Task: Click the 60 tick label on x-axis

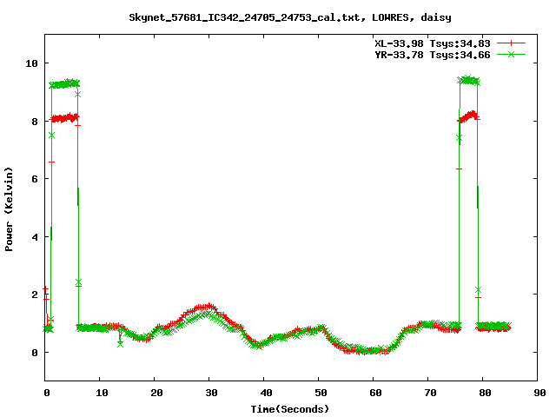Action: (x=373, y=393)
